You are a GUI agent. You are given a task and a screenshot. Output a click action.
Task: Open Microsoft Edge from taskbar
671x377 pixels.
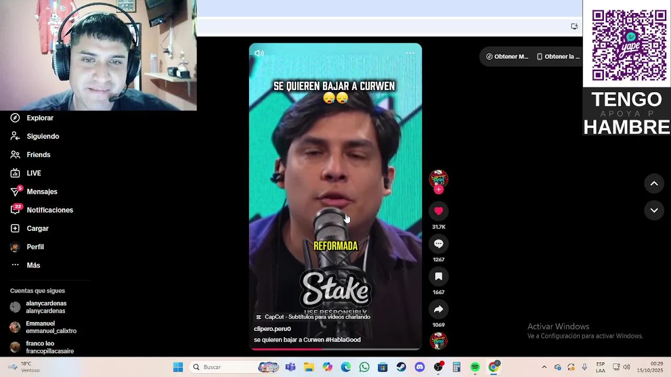tap(346, 367)
